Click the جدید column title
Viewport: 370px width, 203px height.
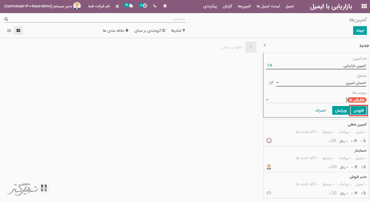[x=364, y=45]
